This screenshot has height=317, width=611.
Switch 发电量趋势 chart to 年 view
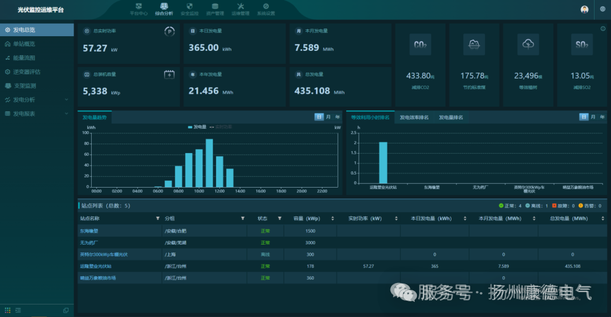pyautogui.click(x=338, y=117)
